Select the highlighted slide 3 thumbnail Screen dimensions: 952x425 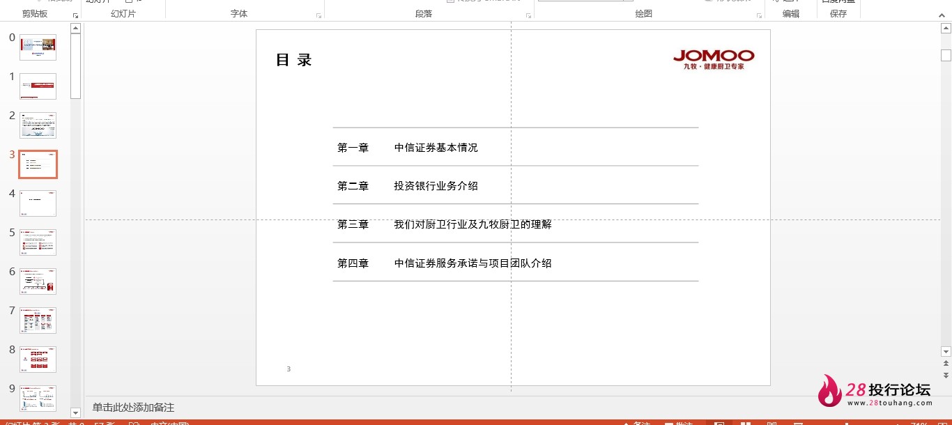(x=38, y=164)
